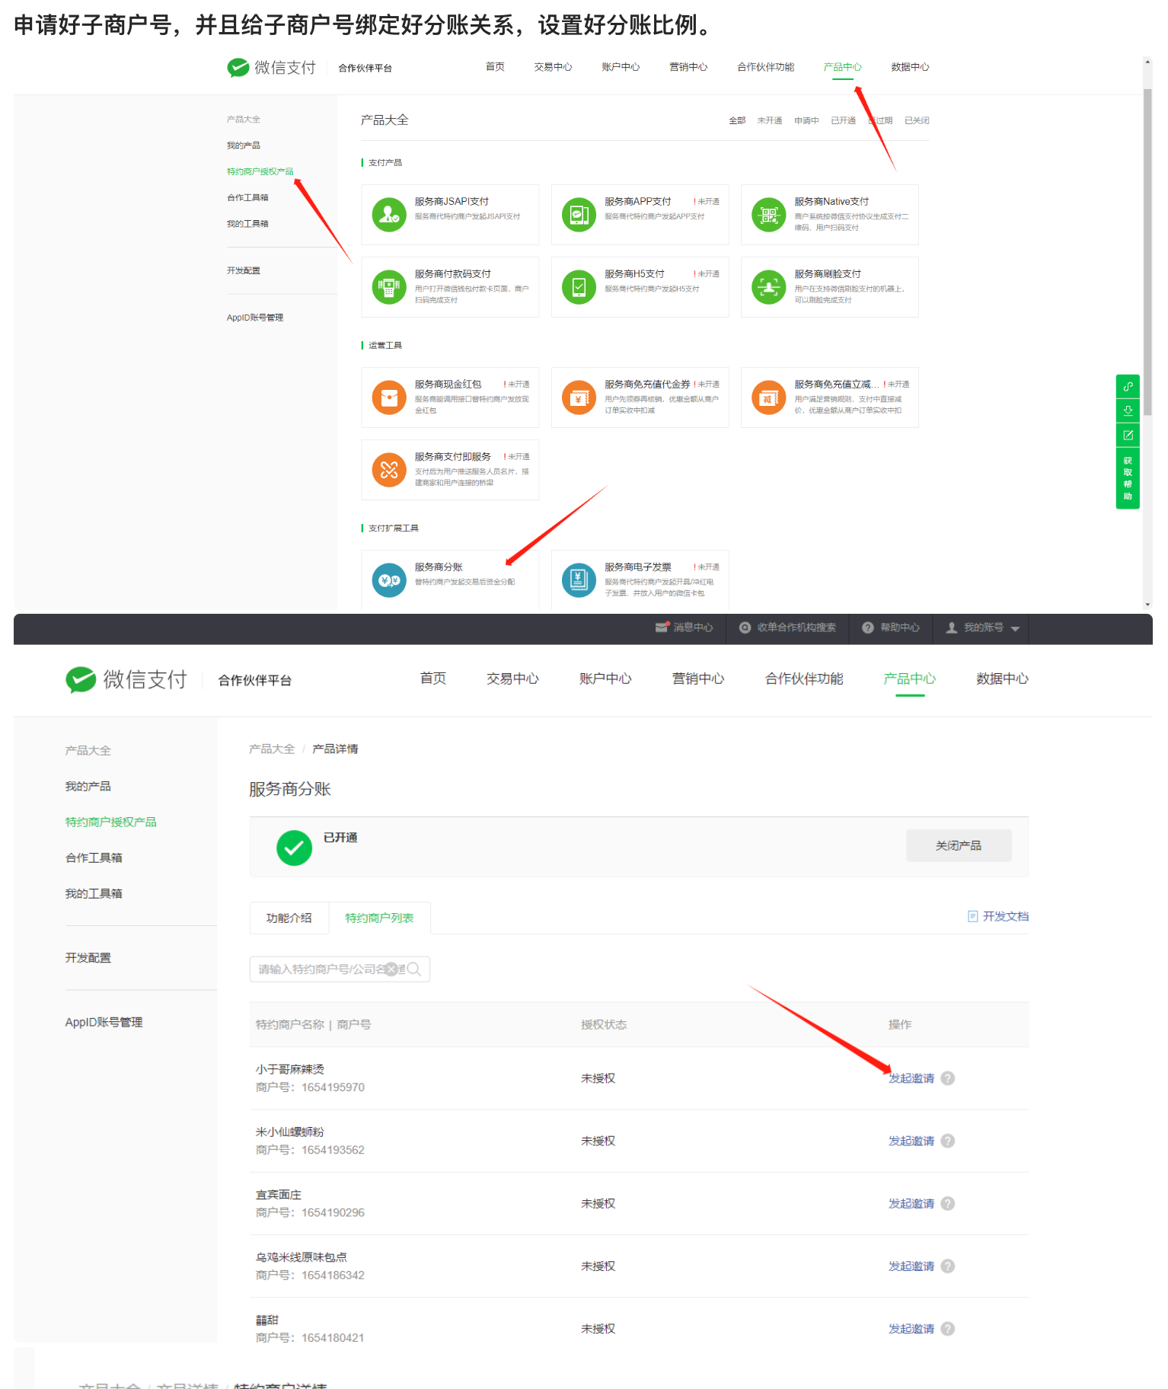Show 全部 products in the filter
The width and height of the screenshot is (1168, 1389).
click(x=737, y=120)
